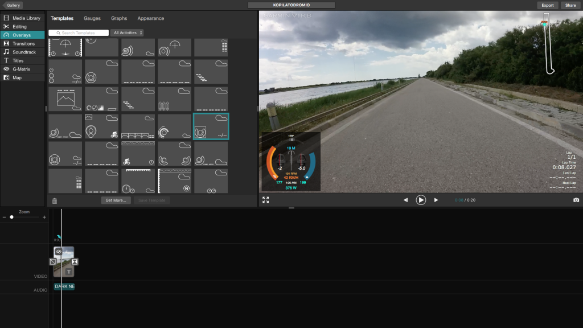The height and width of the screenshot is (328, 583).
Task: Select the teal-highlighted selected overlay template
Action: [211, 126]
